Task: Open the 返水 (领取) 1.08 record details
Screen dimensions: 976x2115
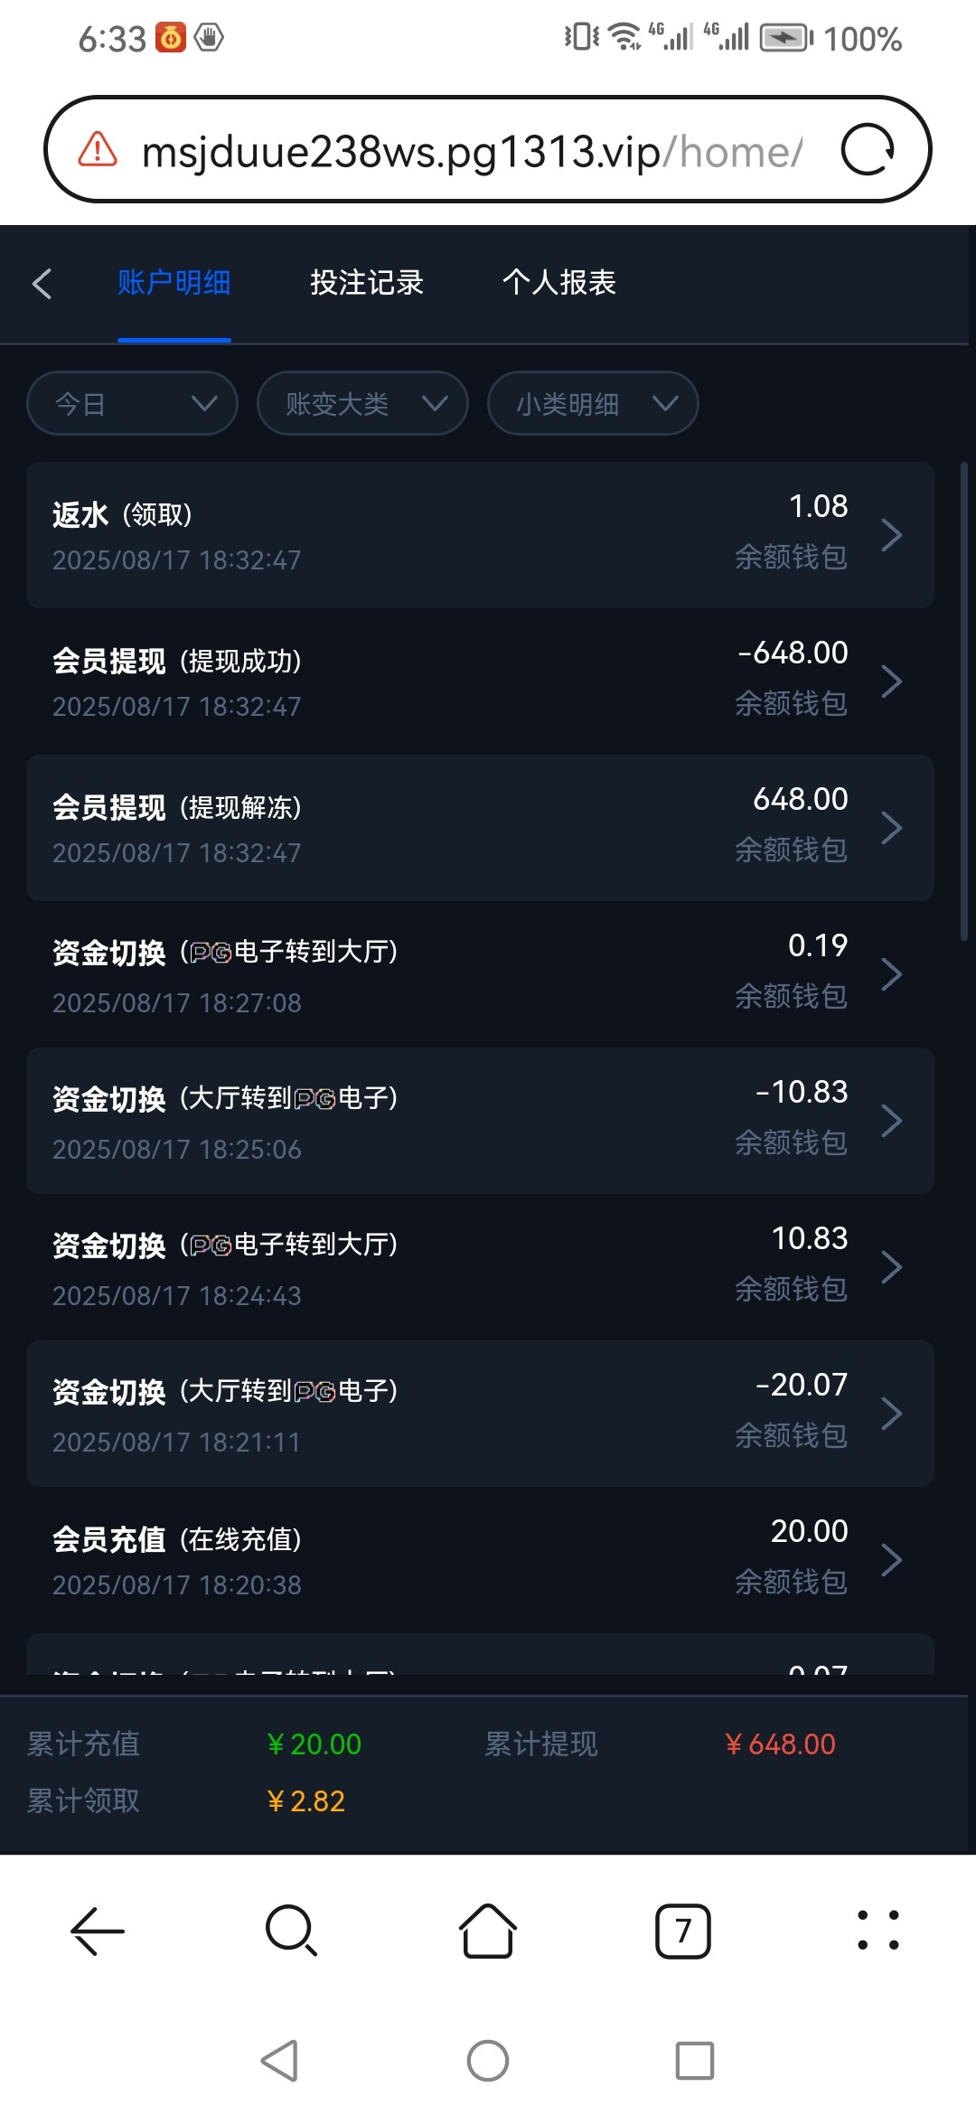Action: coord(479,535)
